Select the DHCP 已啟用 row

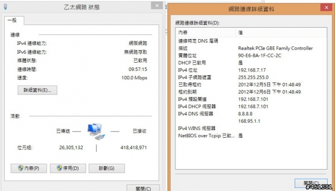[x=251, y=63]
